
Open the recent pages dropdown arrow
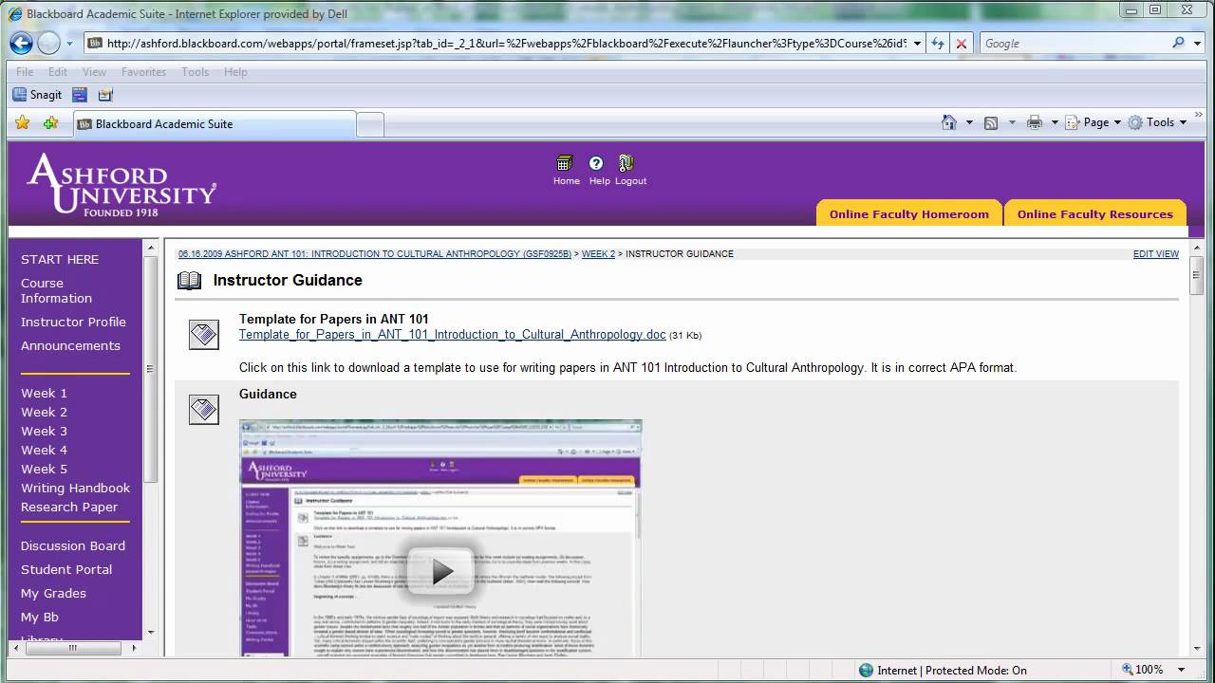click(72, 44)
